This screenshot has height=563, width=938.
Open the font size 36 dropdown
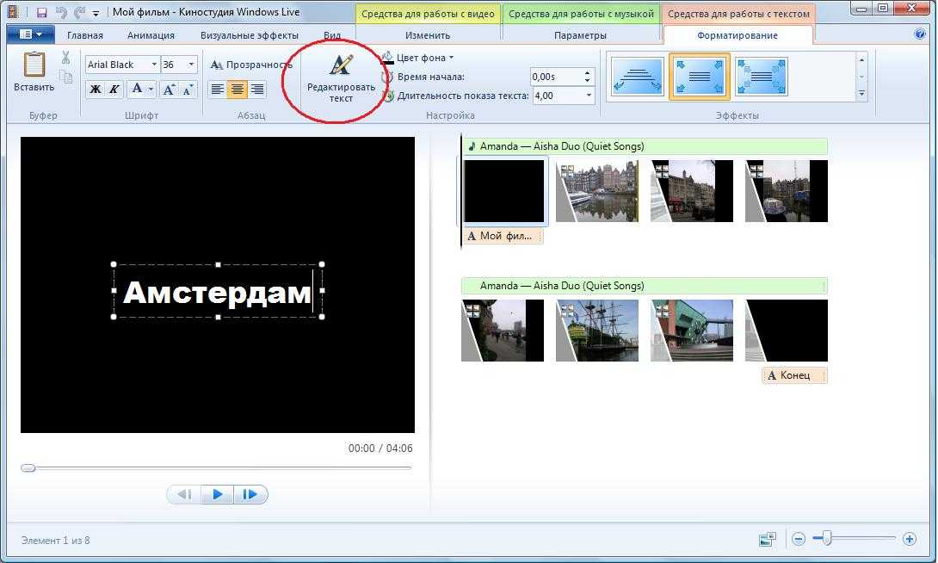pyautogui.click(x=191, y=64)
